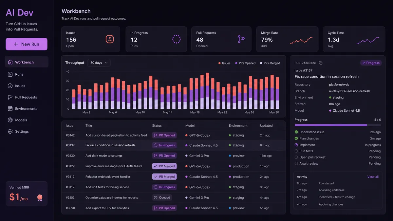
Task: Open issue titled Refactor webhook event handler
Action: pyautogui.click(x=108, y=177)
